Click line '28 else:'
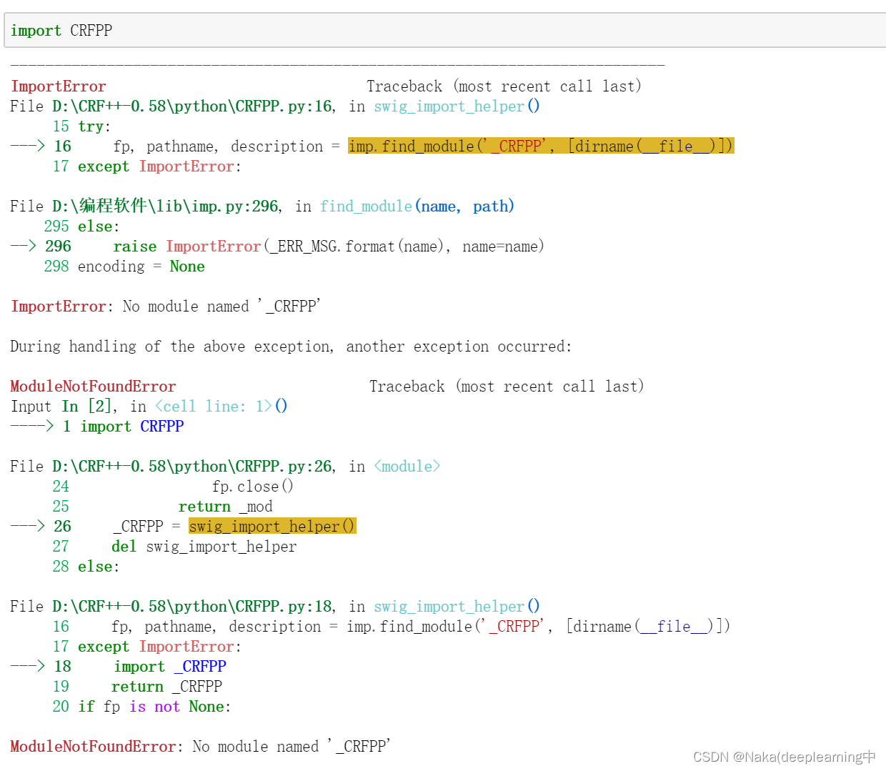The width and height of the screenshot is (886, 771). tap(86, 567)
